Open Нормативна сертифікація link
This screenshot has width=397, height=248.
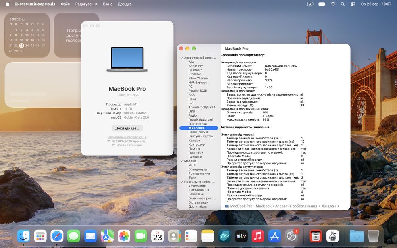click(x=127, y=137)
